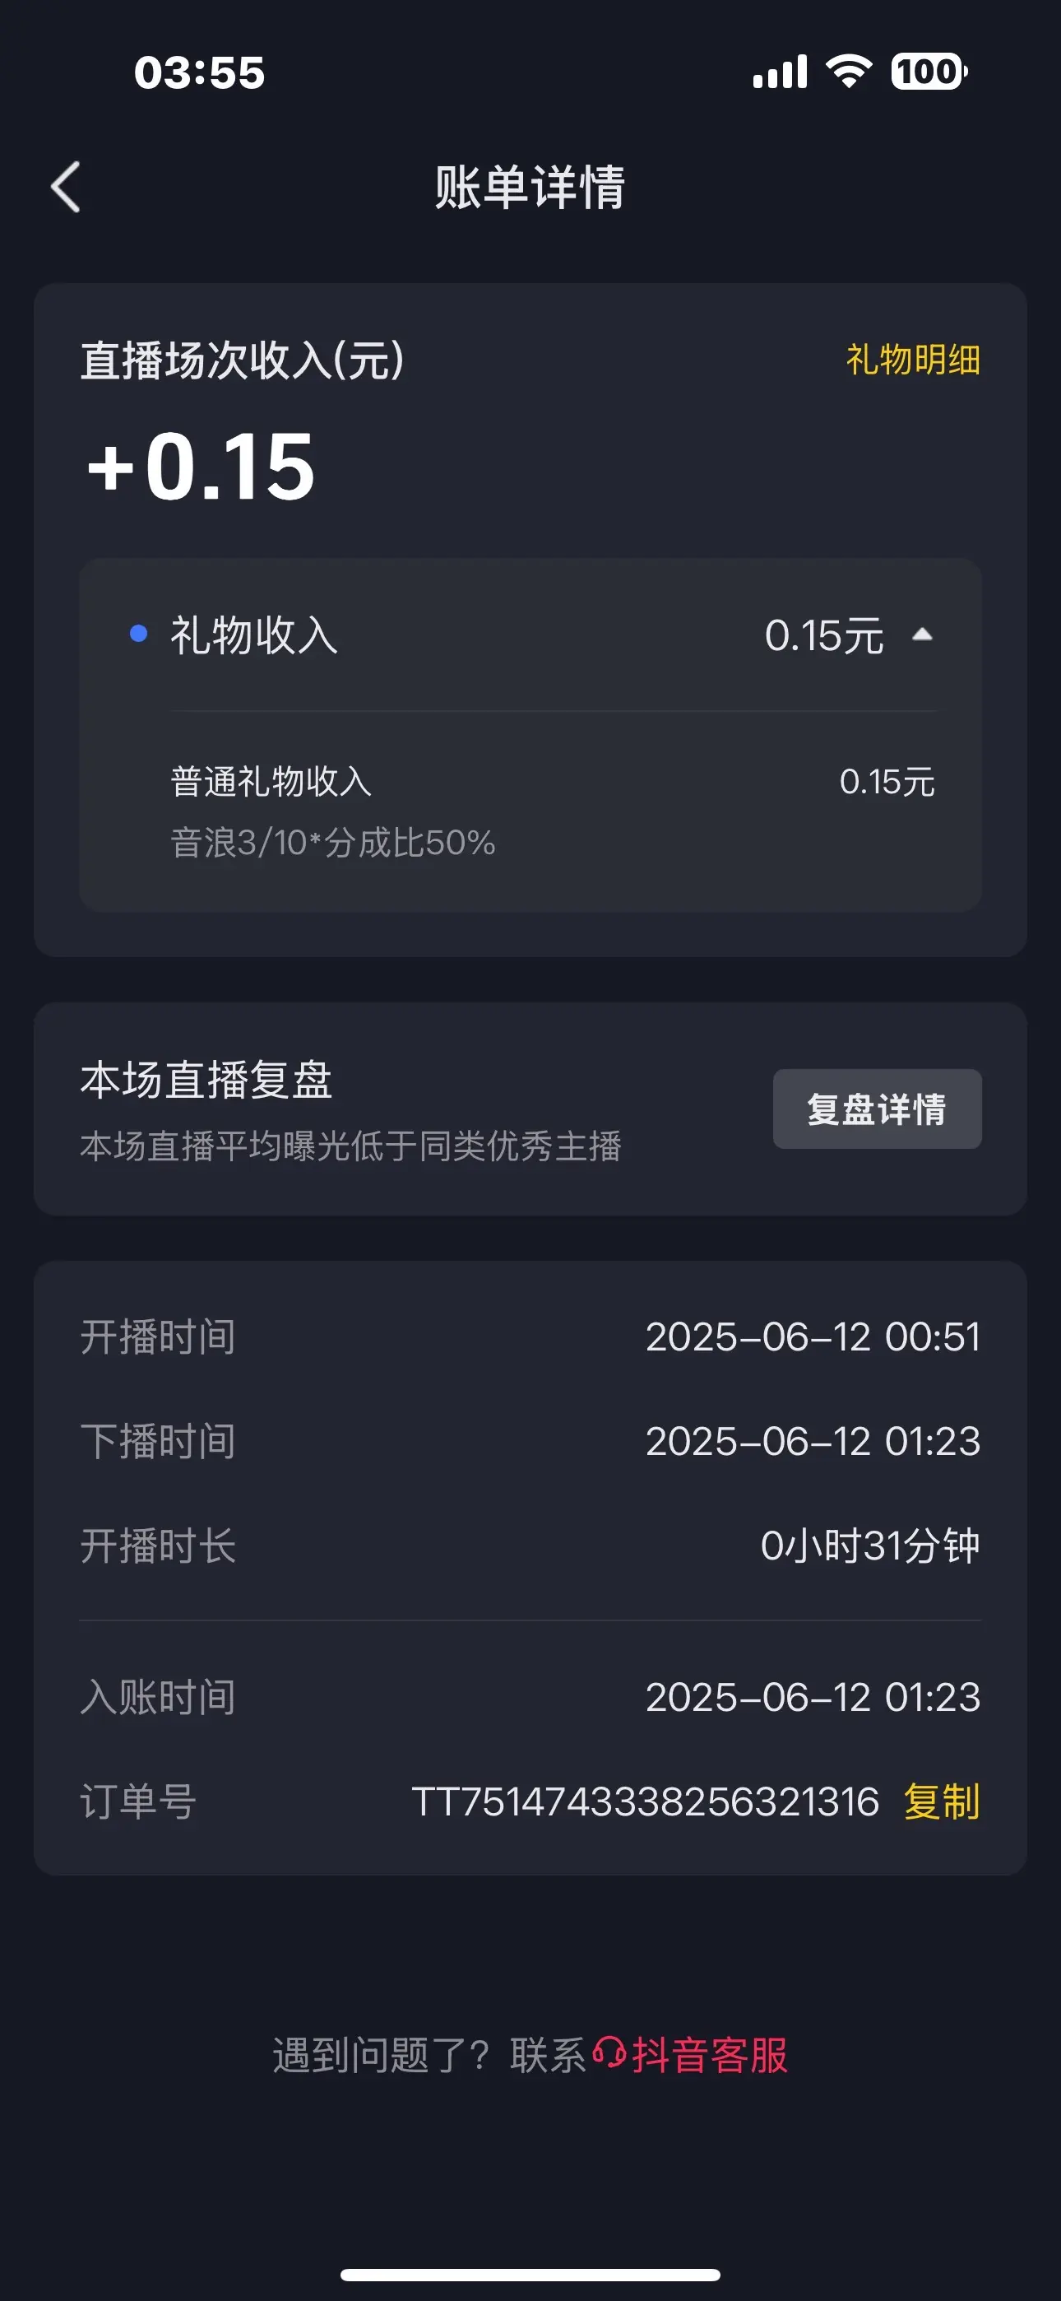Viewport: 1061px width, 2301px height.
Task: Open the 复盘详情 button
Action: [x=877, y=1109]
